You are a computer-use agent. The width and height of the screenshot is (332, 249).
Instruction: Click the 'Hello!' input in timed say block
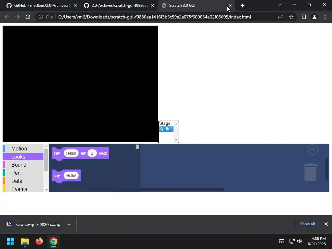coord(71,153)
